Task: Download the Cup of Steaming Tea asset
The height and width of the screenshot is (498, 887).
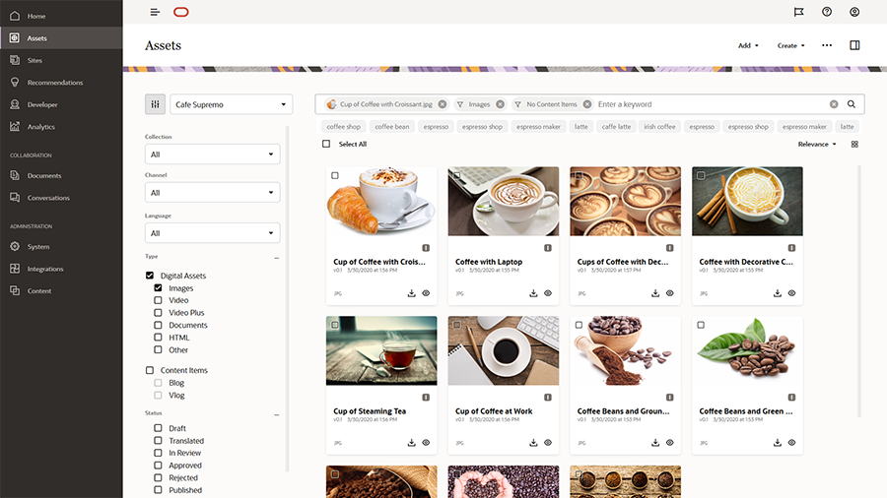Action: [411, 443]
